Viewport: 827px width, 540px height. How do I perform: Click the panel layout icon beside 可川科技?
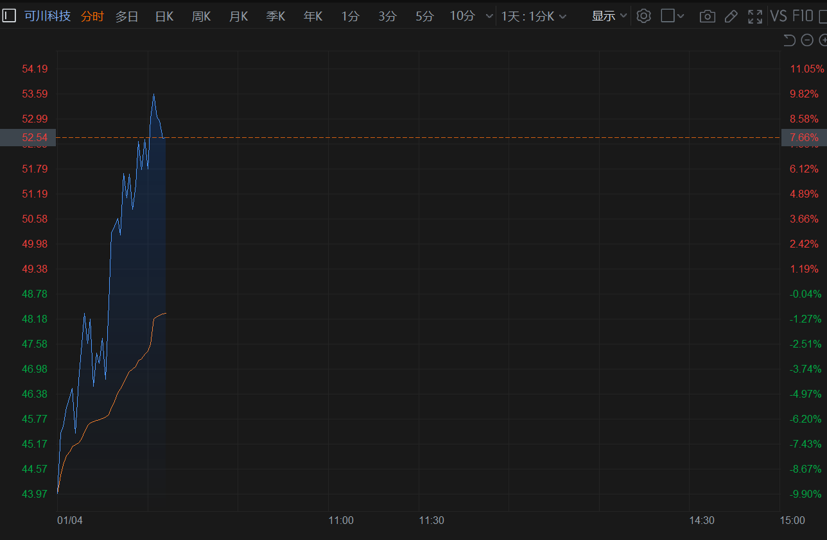pos(9,16)
